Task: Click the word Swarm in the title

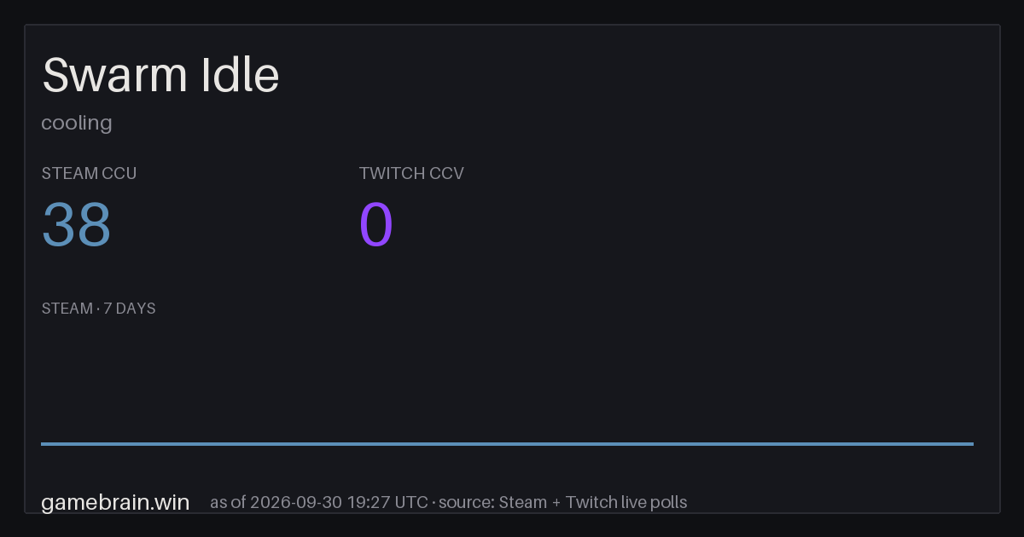Action: (114, 75)
